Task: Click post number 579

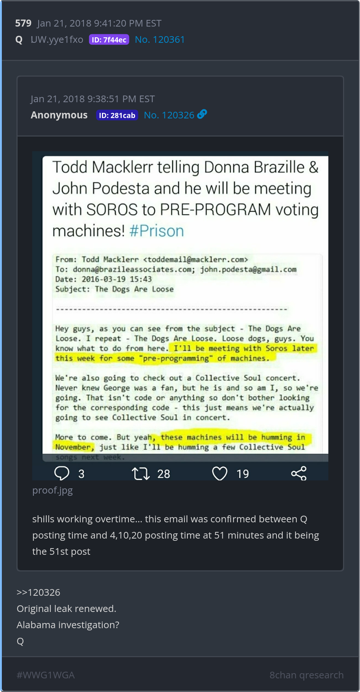Action: click(23, 23)
